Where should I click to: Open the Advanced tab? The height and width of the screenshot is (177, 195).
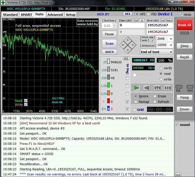coord(55,15)
